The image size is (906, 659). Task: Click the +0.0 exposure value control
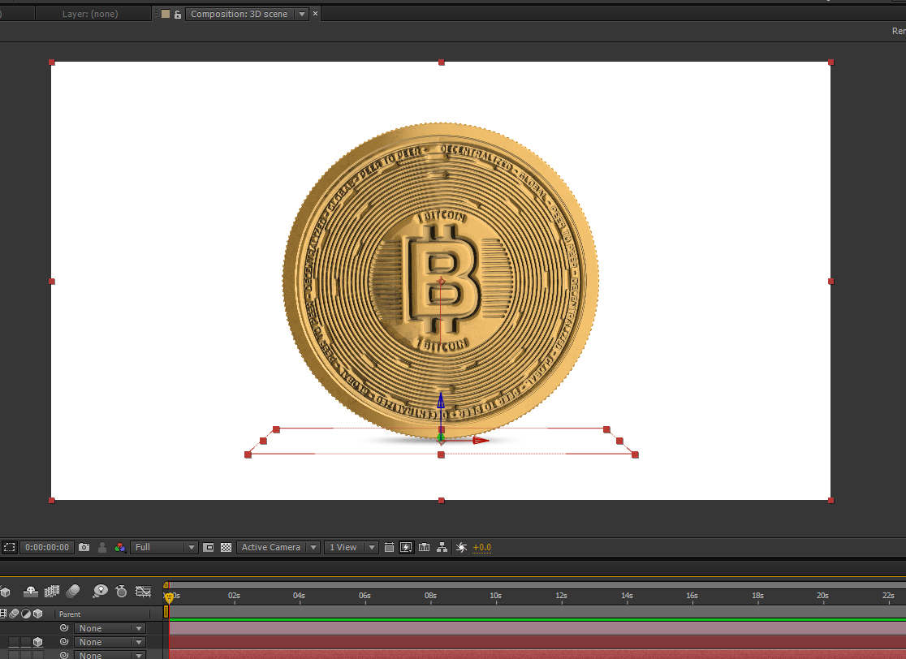(478, 547)
